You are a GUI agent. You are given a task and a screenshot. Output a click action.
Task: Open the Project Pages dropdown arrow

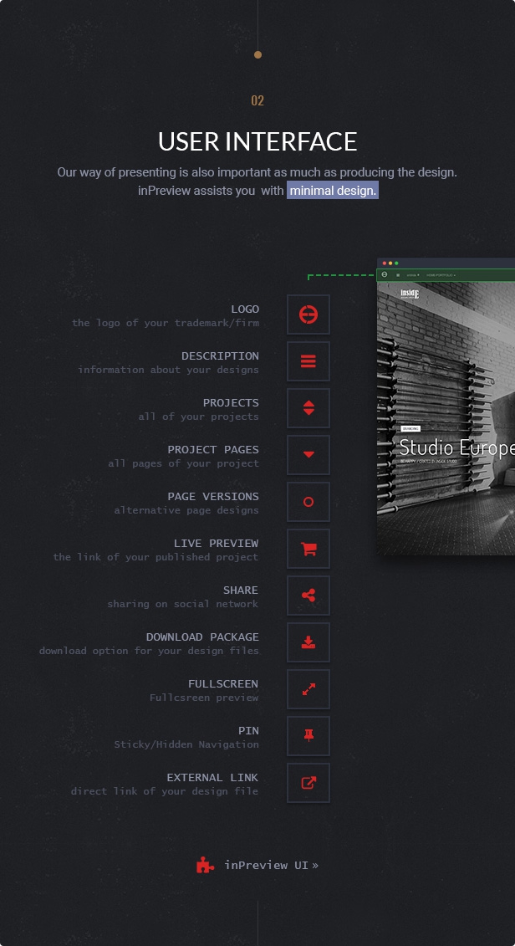[308, 455]
